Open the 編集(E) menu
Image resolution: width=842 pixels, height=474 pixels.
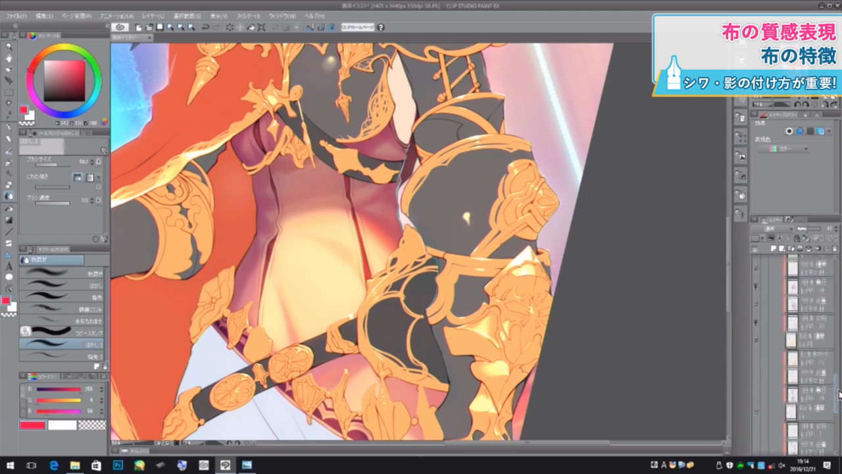[45, 15]
